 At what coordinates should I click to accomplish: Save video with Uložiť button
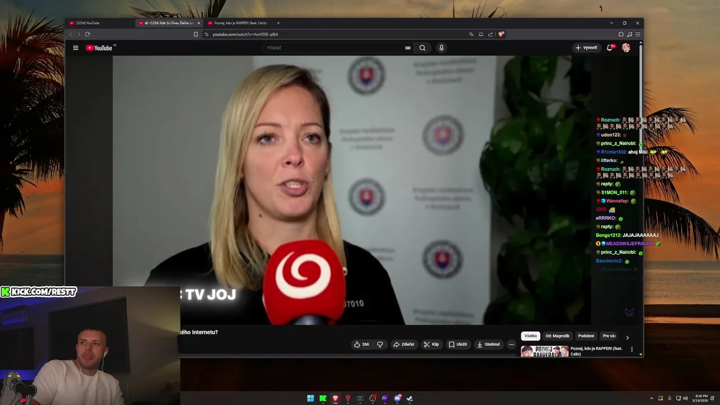tap(458, 344)
